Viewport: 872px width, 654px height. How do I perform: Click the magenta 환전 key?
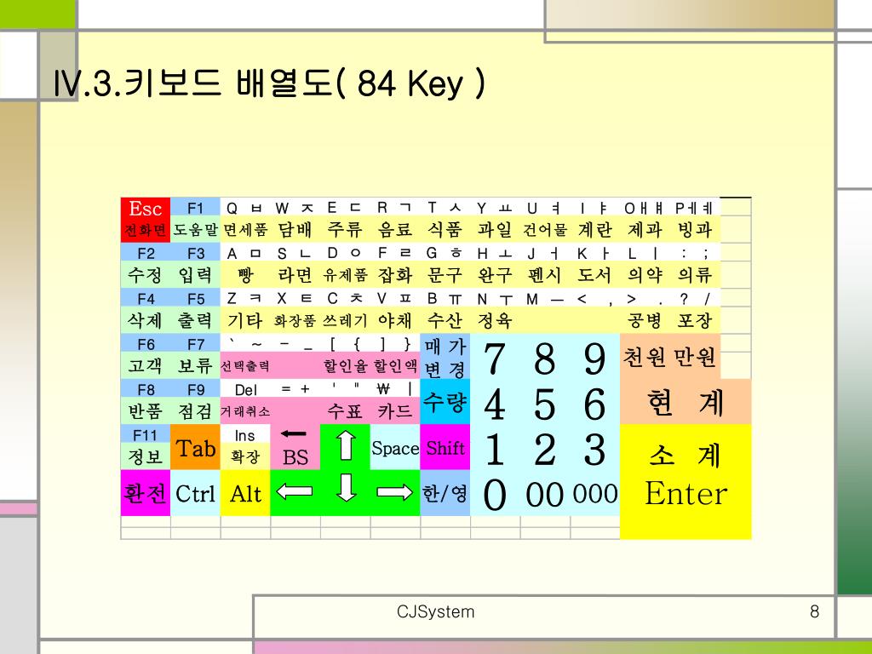(145, 493)
